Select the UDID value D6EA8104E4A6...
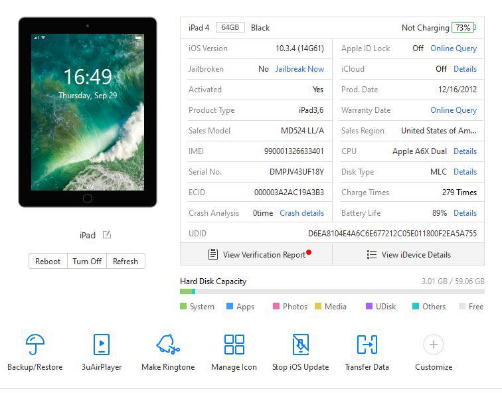 pyautogui.click(x=392, y=234)
